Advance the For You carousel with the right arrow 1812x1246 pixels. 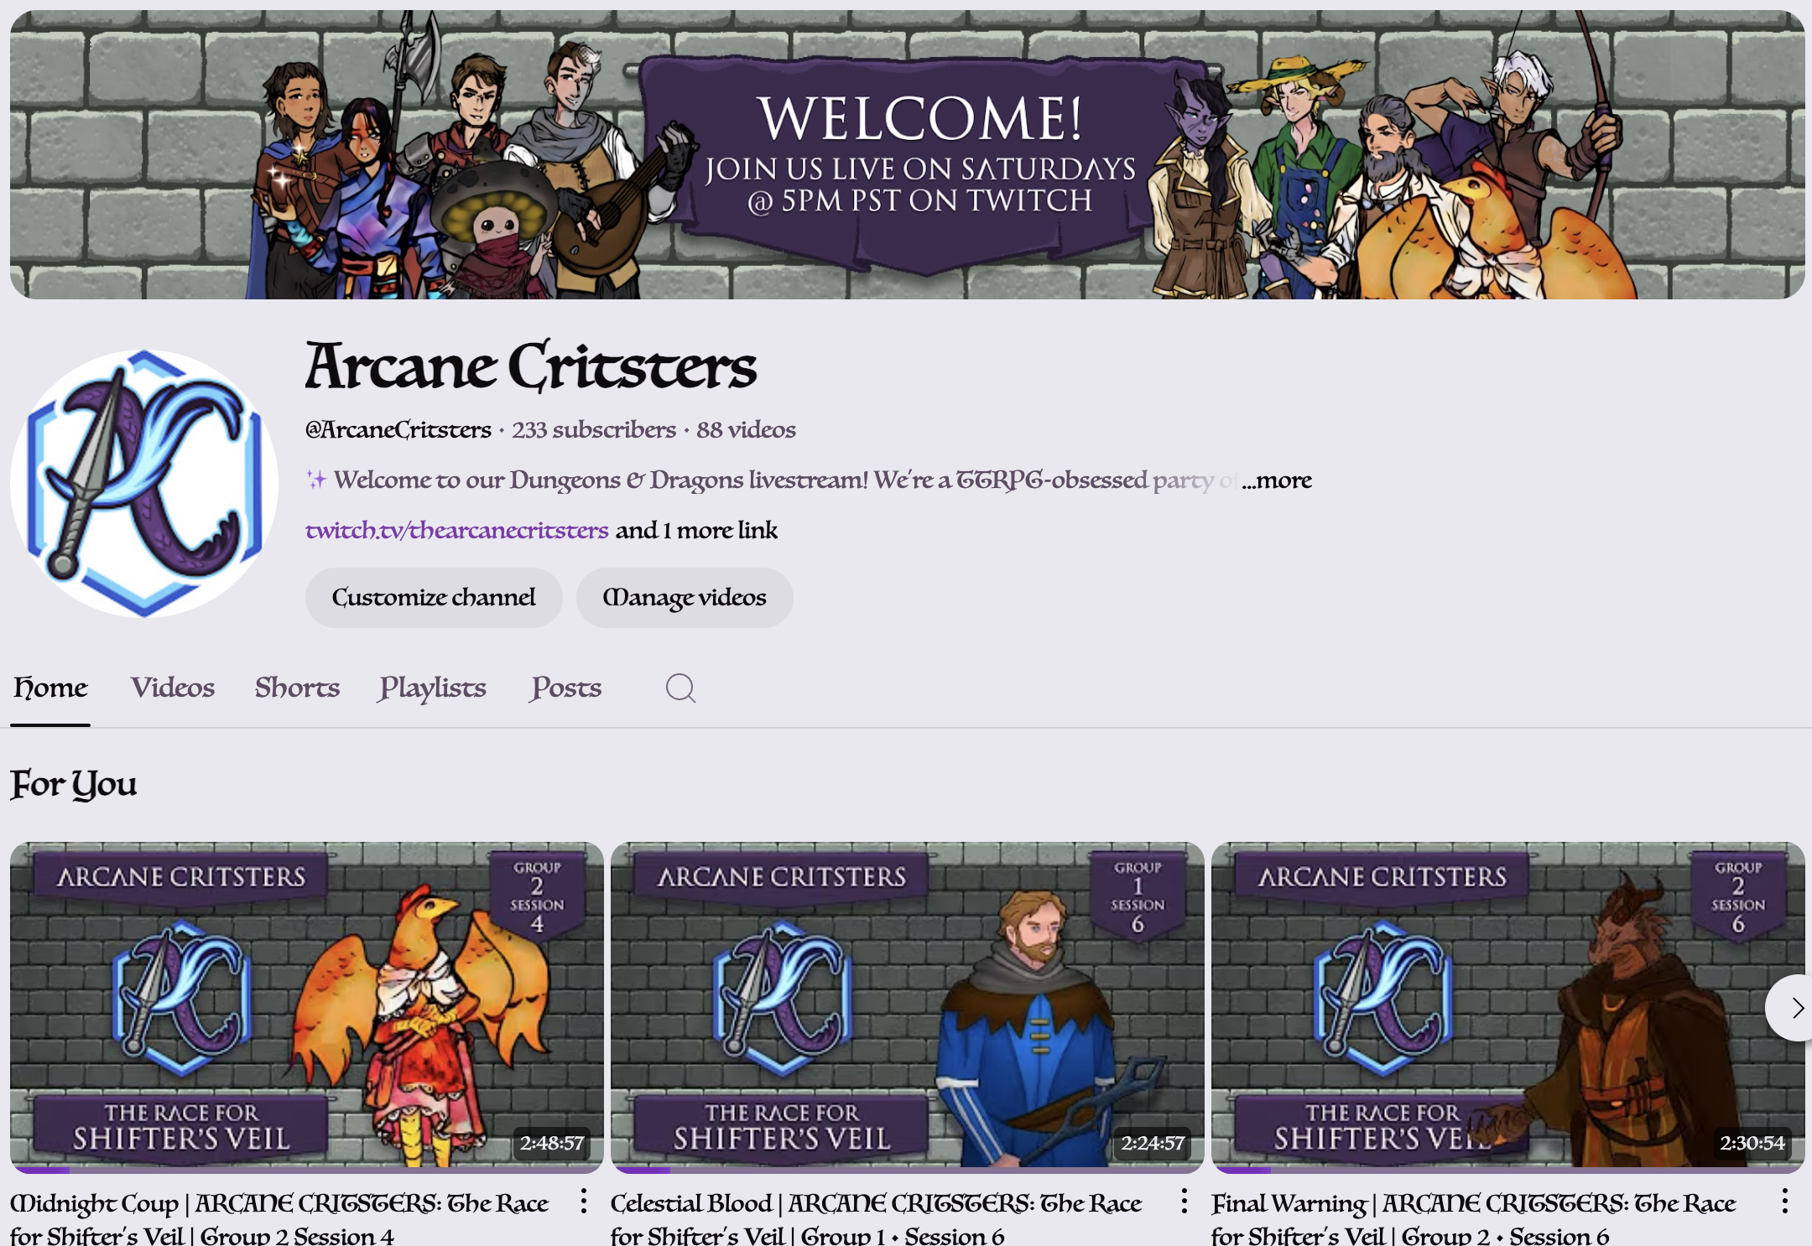point(1792,1008)
